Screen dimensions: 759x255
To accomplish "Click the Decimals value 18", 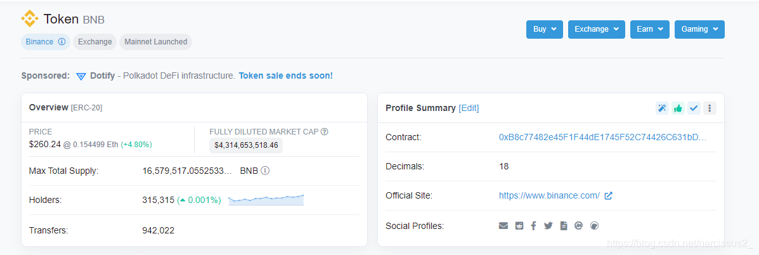I will [504, 166].
